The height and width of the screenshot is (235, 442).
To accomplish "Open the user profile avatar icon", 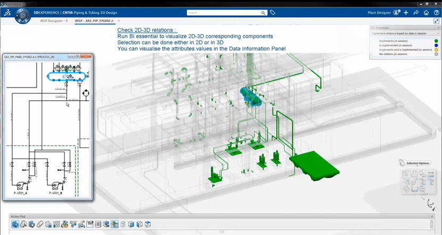I will (397, 13).
